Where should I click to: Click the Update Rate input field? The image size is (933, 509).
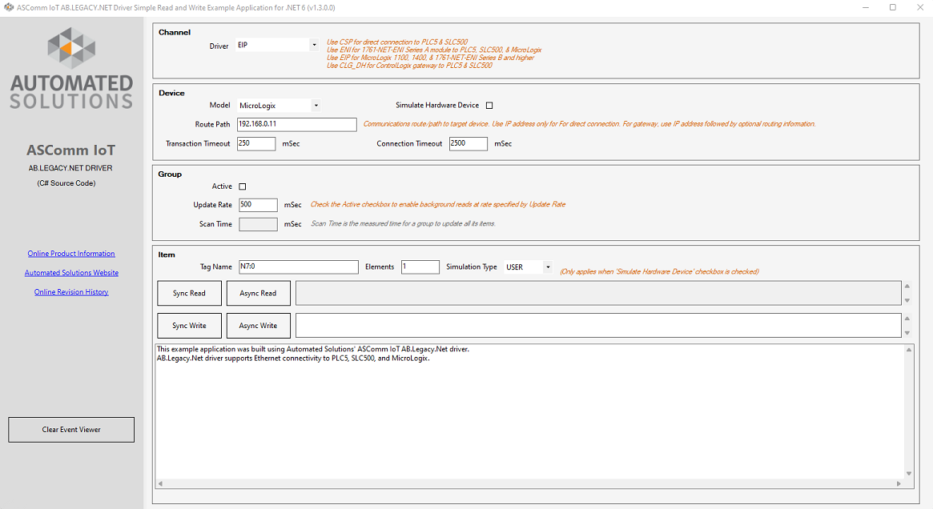click(x=258, y=205)
